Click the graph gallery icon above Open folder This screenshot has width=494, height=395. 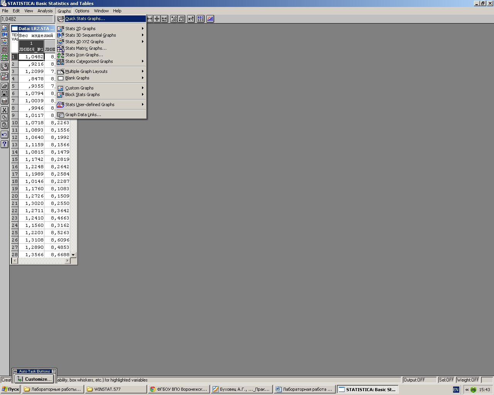pos(4,76)
